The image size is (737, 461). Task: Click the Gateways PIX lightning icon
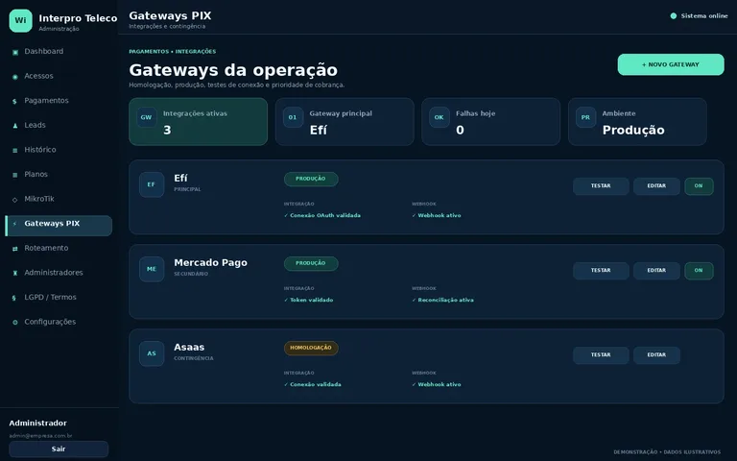click(15, 224)
